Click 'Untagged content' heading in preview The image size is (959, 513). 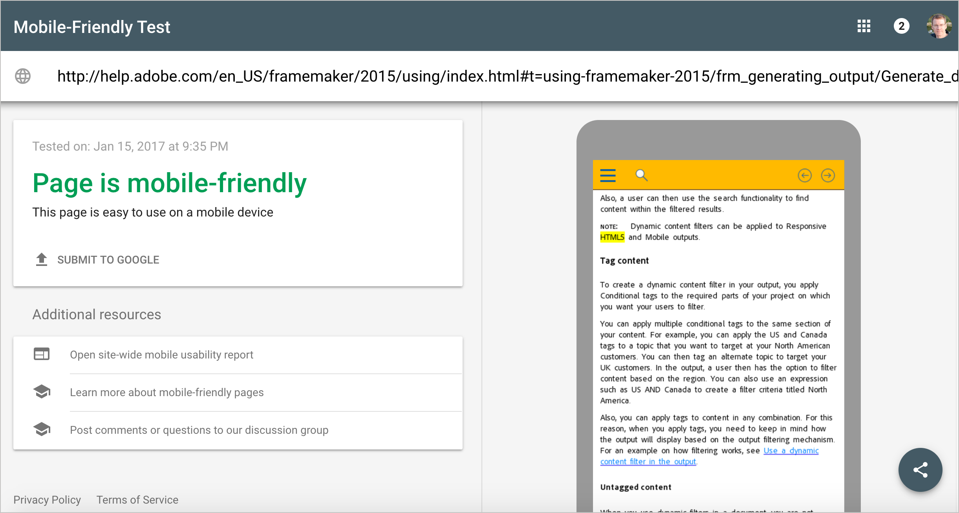coord(636,487)
